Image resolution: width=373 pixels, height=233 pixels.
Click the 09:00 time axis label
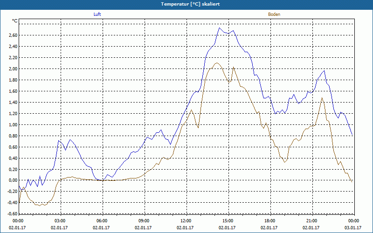click(145, 221)
